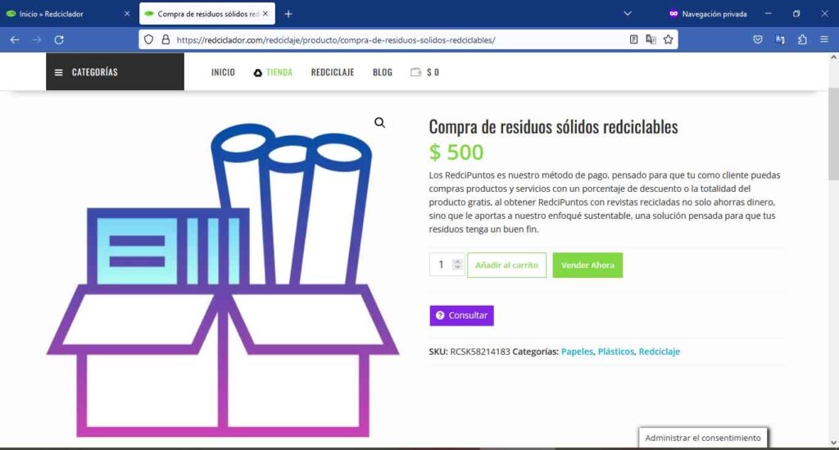Screen dimensions: 839x450
Task: Open the Redciclaje menu item
Action: (x=332, y=72)
